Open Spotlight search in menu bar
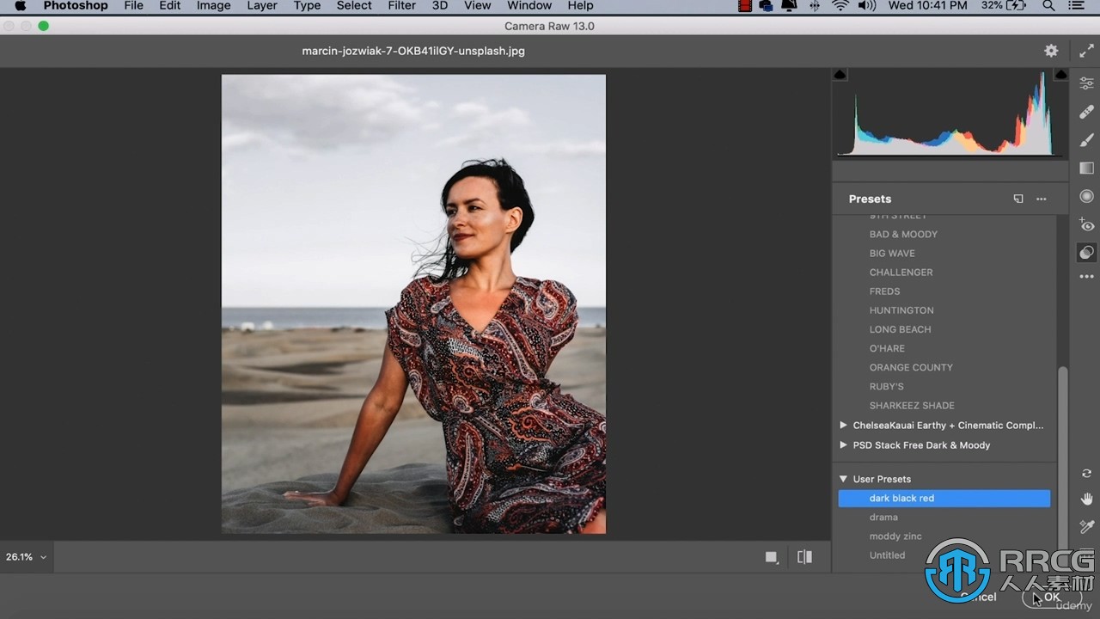This screenshot has width=1100, height=619. [x=1048, y=6]
